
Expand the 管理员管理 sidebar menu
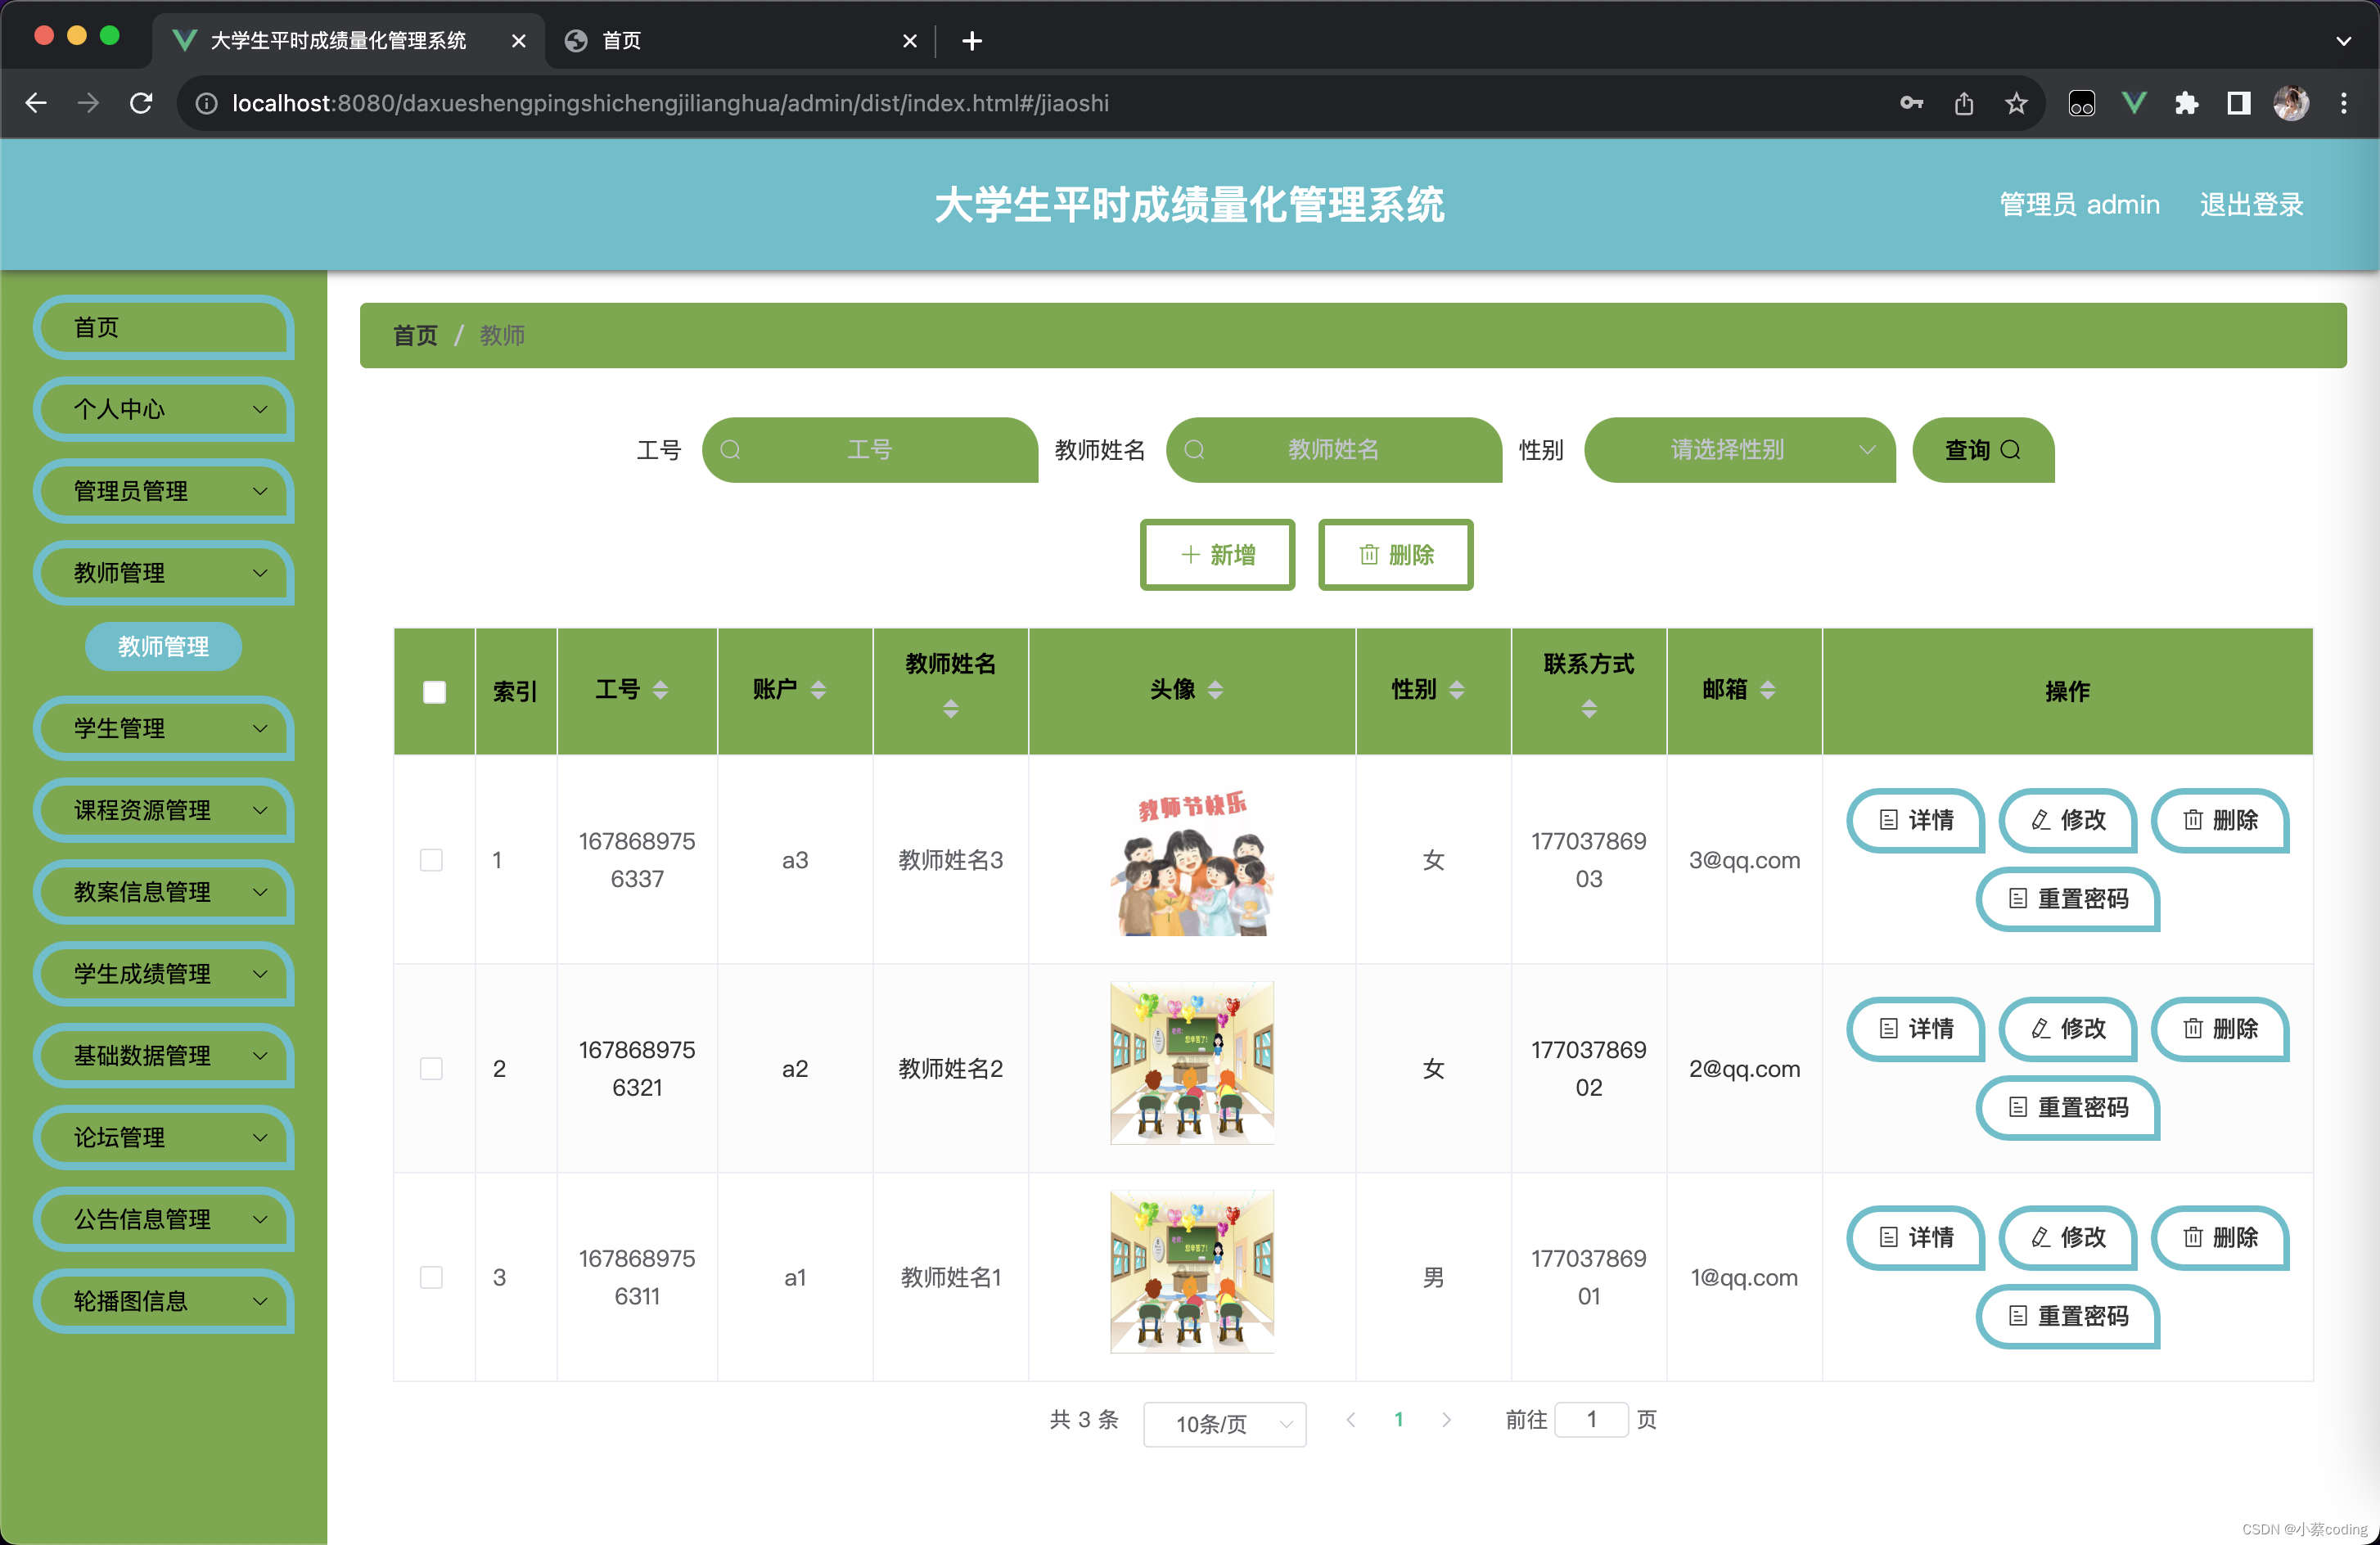165,491
